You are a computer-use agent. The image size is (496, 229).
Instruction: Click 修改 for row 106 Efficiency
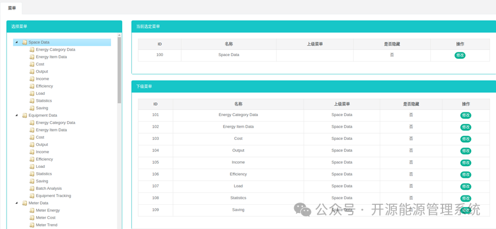[465, 175]
